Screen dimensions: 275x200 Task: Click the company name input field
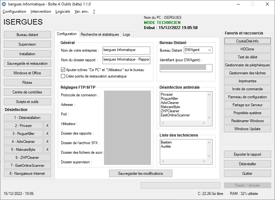pyautogui.click(x=126, y=50)
